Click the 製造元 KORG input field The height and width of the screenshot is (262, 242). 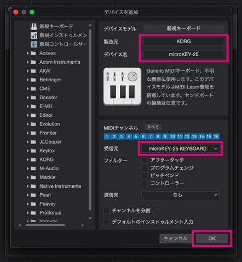183,41
